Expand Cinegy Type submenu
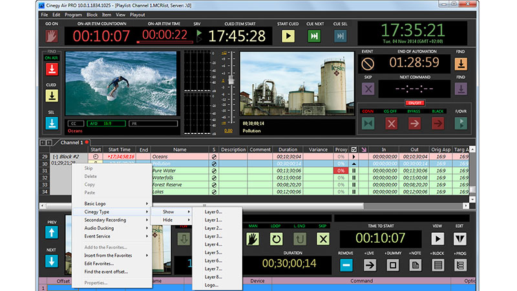 click(112, 212)
